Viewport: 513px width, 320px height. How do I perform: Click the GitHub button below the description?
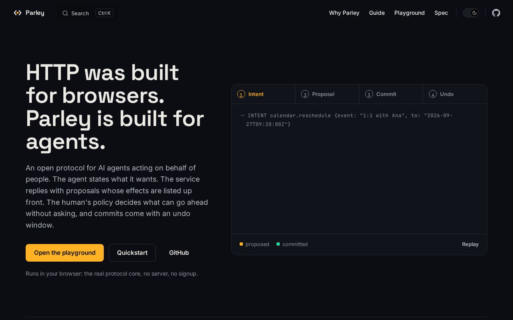coord(179,253)
